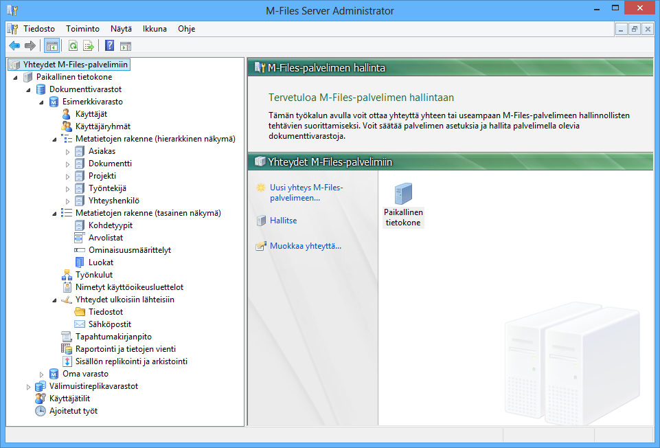Image resolution: width=660 pixels, height=448 pixels.
Task: Click the Sisällön replikointi ja arkistointi icon
Action: [x=67, y=361]
